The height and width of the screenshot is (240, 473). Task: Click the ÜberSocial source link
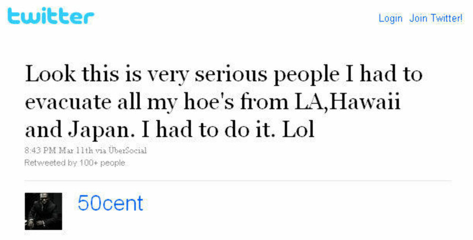pos(128,150)
